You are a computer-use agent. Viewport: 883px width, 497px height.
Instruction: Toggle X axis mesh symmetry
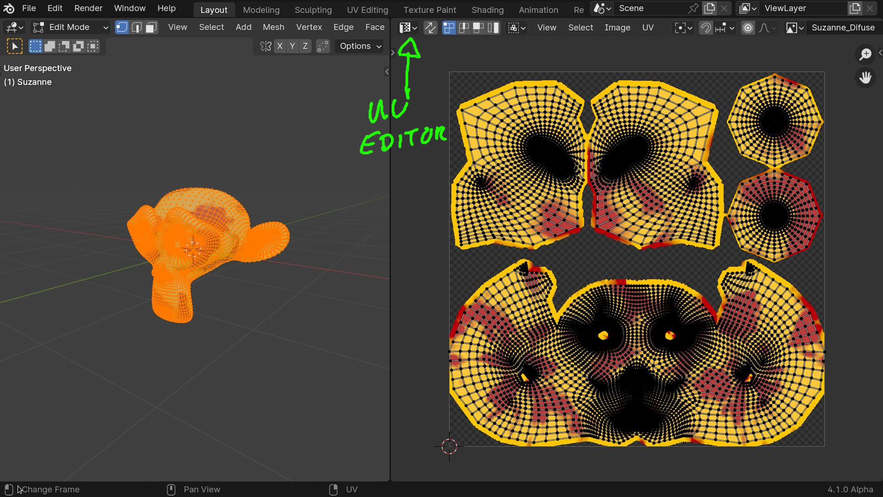point(280,46)
